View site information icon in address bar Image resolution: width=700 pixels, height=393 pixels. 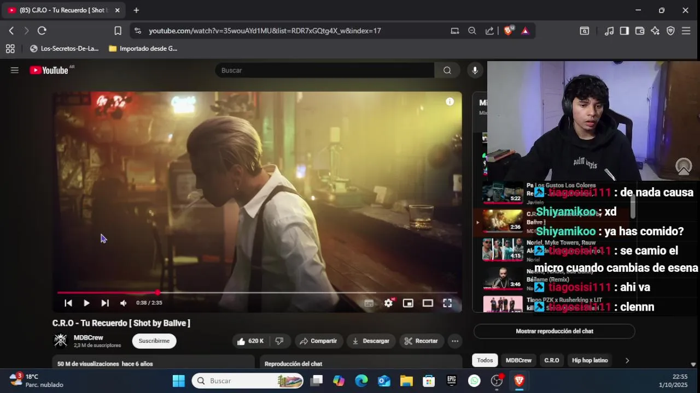[137, 31]
